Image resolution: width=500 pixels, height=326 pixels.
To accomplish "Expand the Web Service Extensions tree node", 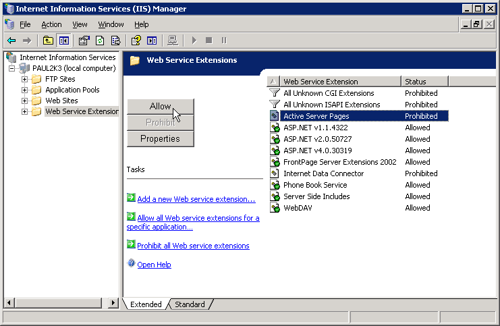I will pos(24,111).
